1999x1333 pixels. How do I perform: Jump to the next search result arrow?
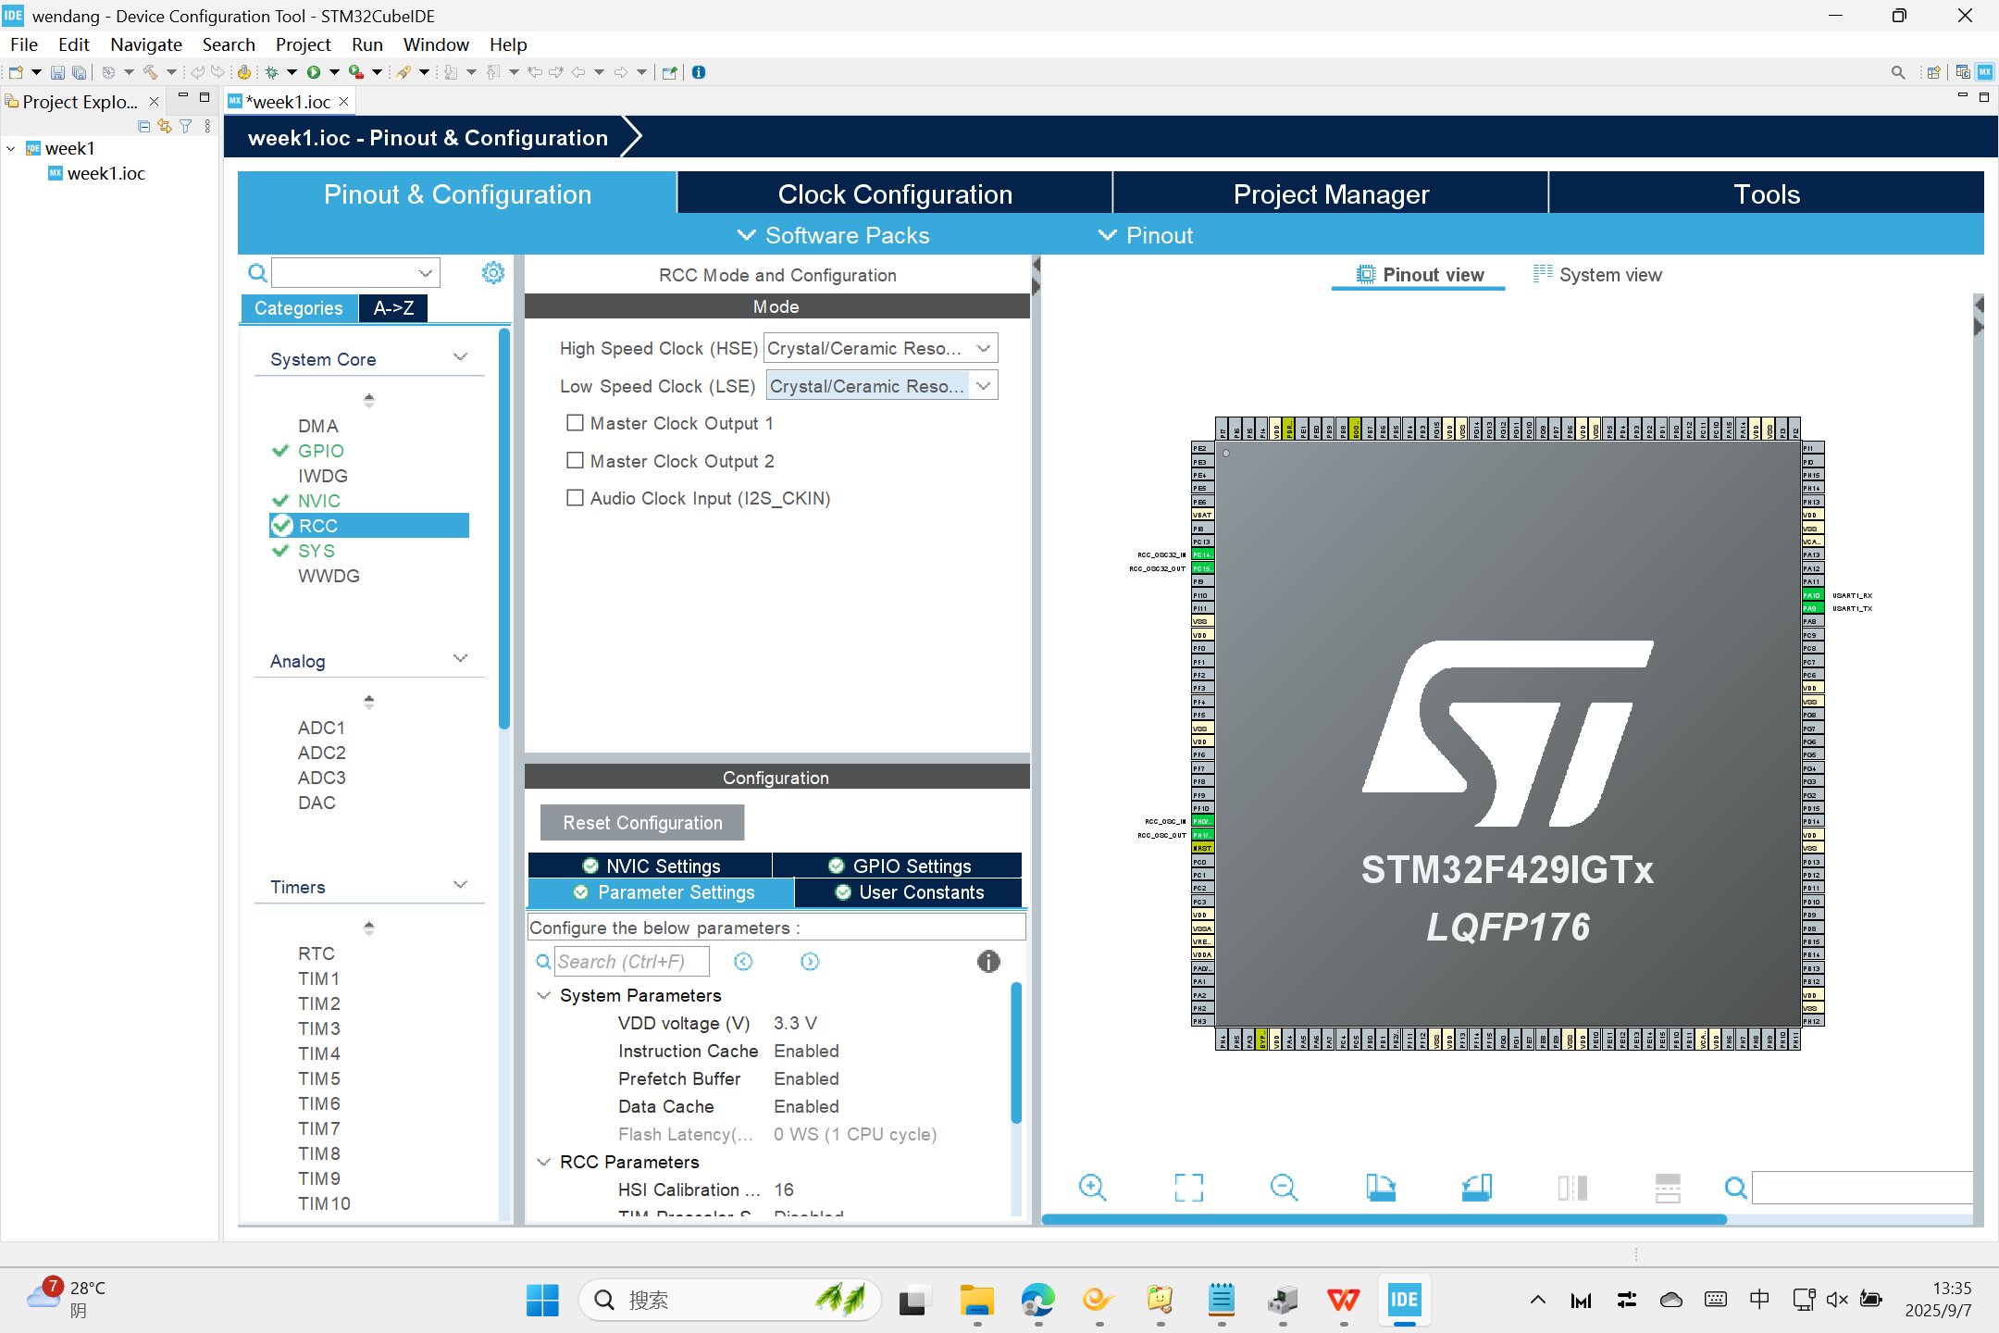(x=810, y=962)
